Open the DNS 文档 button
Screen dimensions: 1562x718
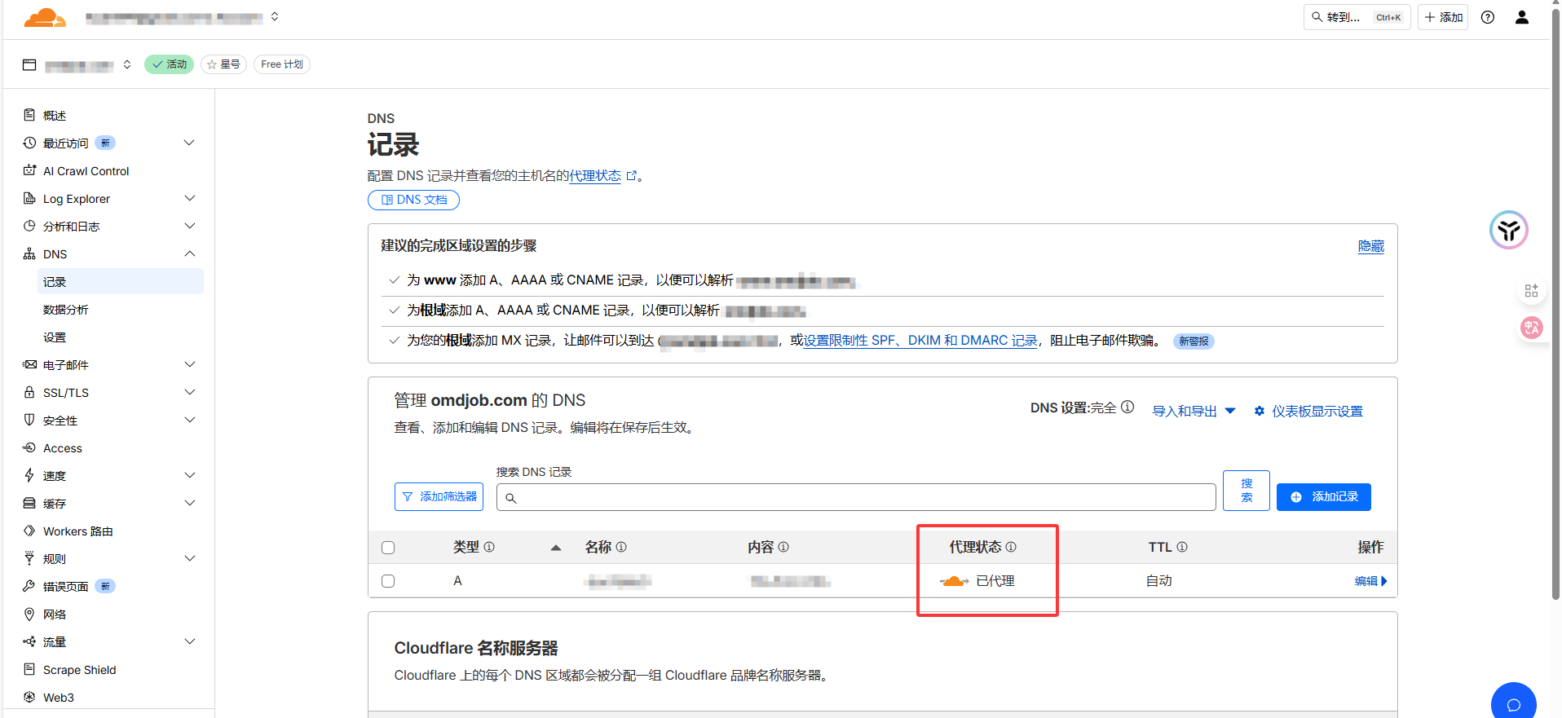coord(413,200)
